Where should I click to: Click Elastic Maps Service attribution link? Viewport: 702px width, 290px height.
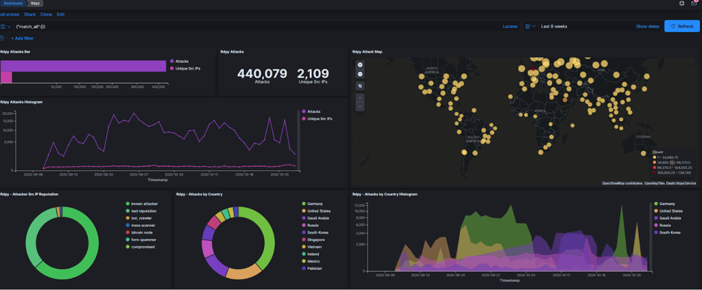click(x=681, y=183)
